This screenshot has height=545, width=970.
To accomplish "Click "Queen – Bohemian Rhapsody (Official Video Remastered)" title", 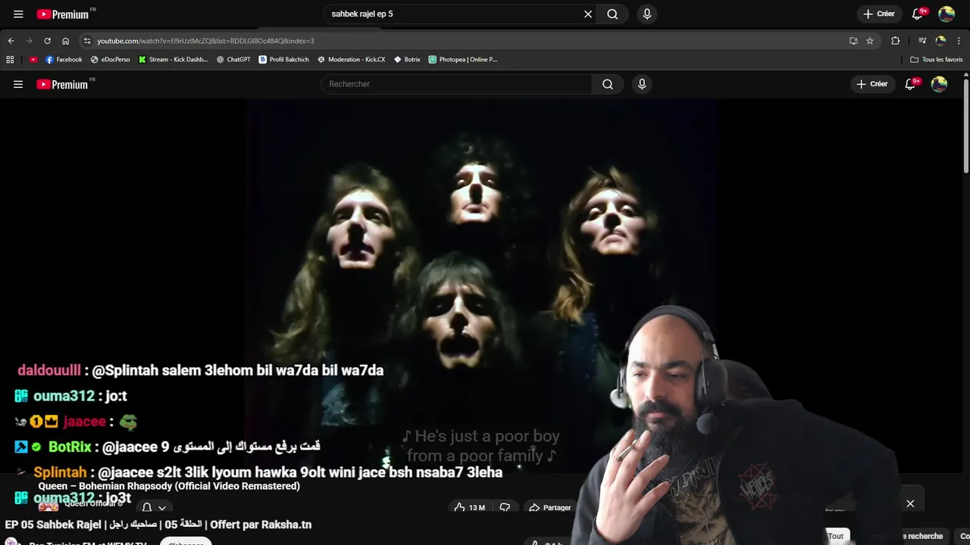I will 169,486.
